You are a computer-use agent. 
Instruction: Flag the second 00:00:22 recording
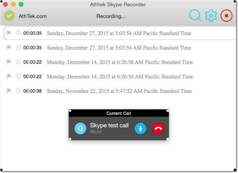click(x=9, y=76)
